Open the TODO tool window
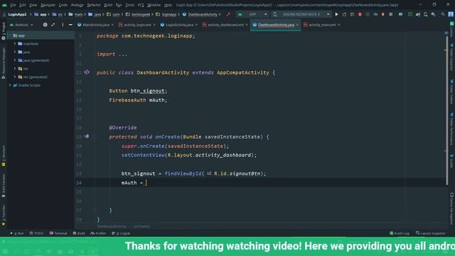The width and height of the screenshot is (455, 256). coord(36,233)
